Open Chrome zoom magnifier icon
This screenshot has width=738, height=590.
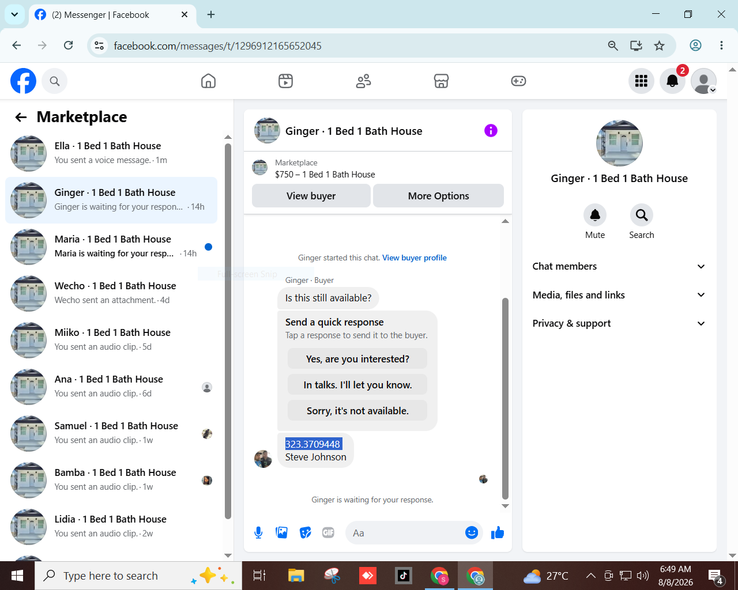coord(613,46)
